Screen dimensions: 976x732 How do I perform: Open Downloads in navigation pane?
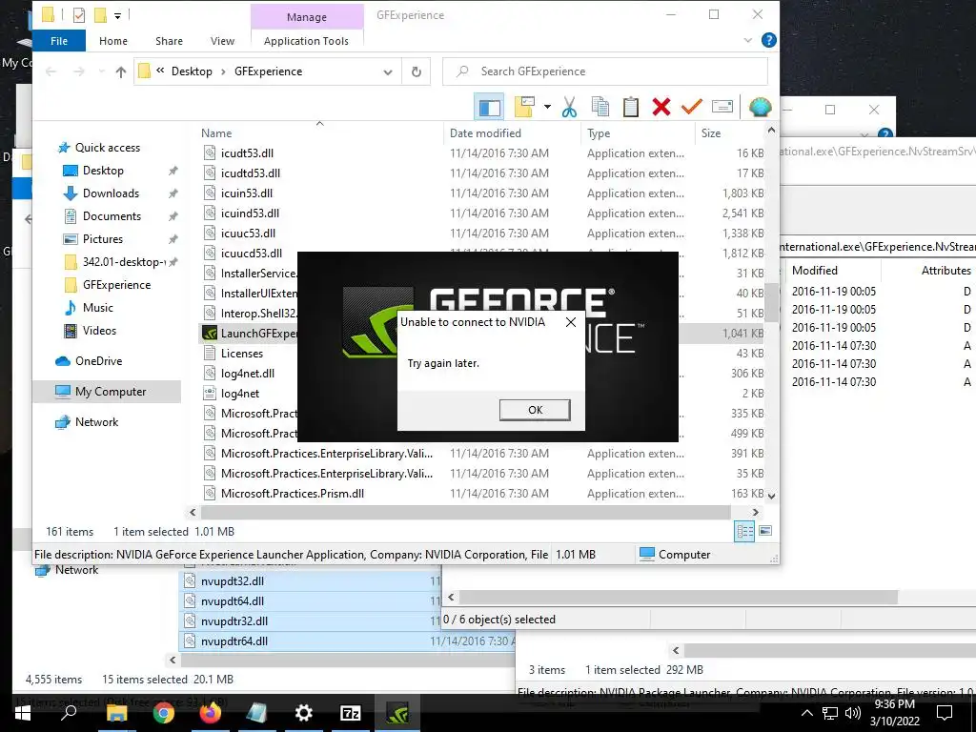[111, 193]
